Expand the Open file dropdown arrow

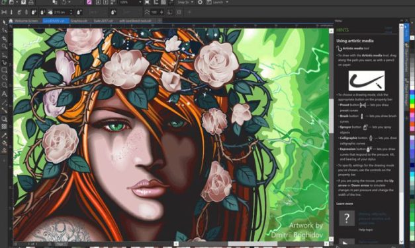click(17, 2)
